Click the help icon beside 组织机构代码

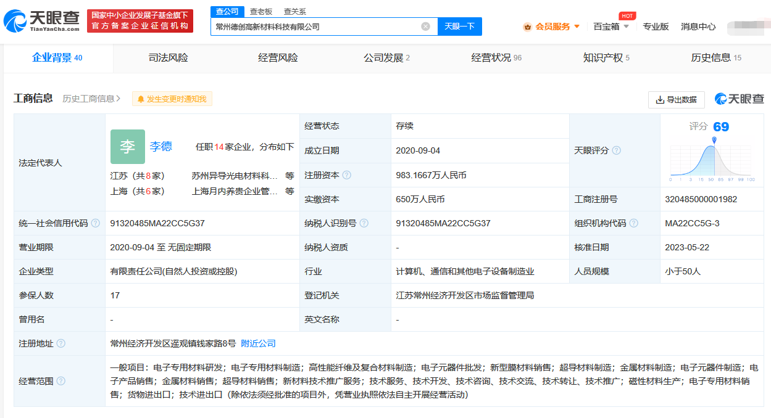click(x=633, y=223)
